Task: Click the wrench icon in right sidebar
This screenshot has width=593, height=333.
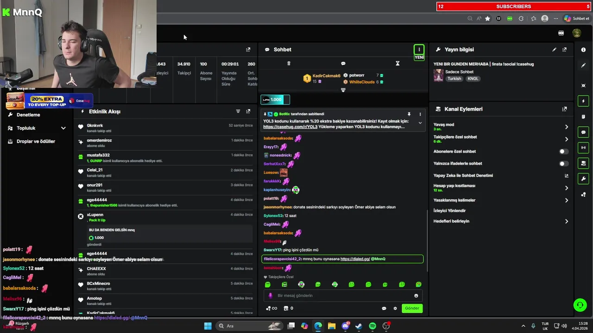Action: pos(583,179)
